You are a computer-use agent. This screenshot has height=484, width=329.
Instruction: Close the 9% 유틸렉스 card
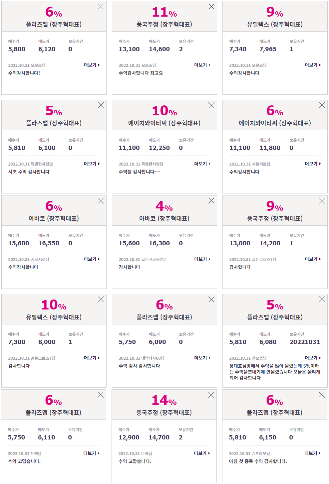point(322,7)
